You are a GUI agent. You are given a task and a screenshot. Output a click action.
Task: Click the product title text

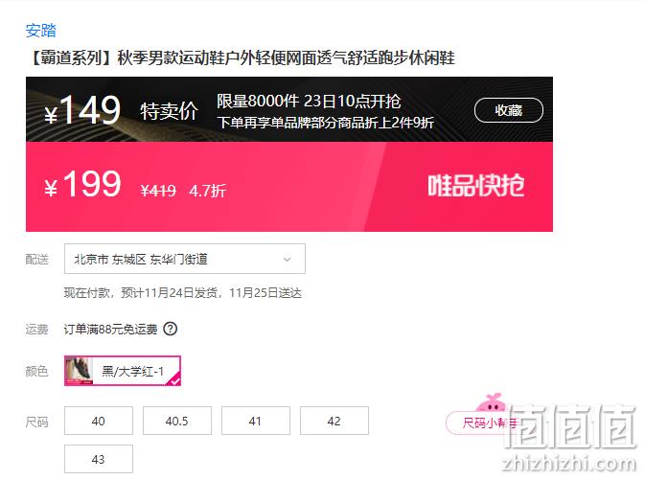coord(241,57)
